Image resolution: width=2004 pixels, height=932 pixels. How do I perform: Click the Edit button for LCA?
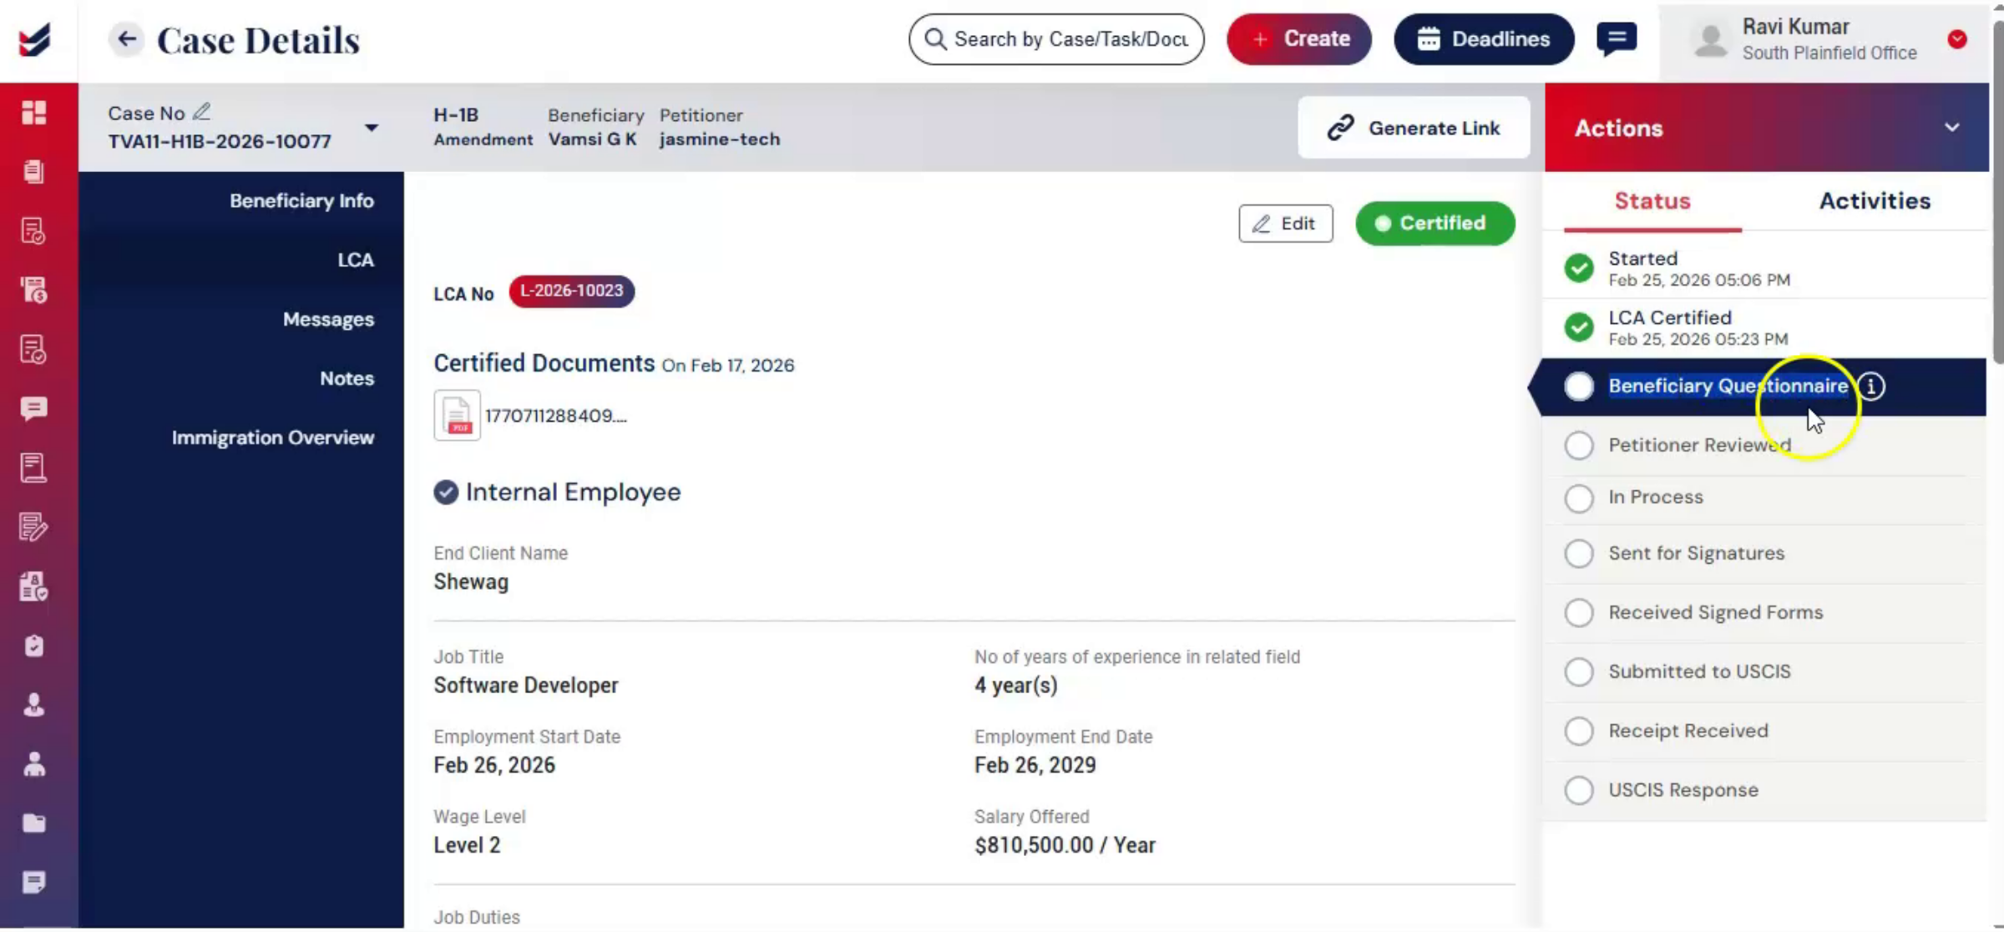pyautogui.click(x=1285, y=224)
